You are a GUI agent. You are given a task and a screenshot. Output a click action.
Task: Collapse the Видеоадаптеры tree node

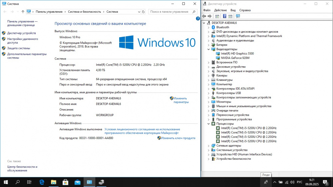click(208, 49)
